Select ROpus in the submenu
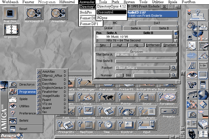Image resolution: width=209 pixels, height=139 pixels. point(111,18)
